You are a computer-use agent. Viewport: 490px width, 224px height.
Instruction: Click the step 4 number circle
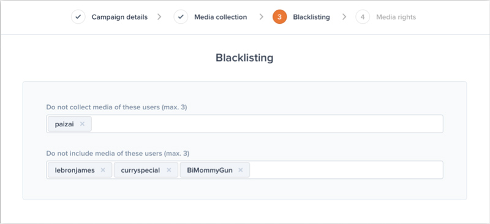(363, 17)
